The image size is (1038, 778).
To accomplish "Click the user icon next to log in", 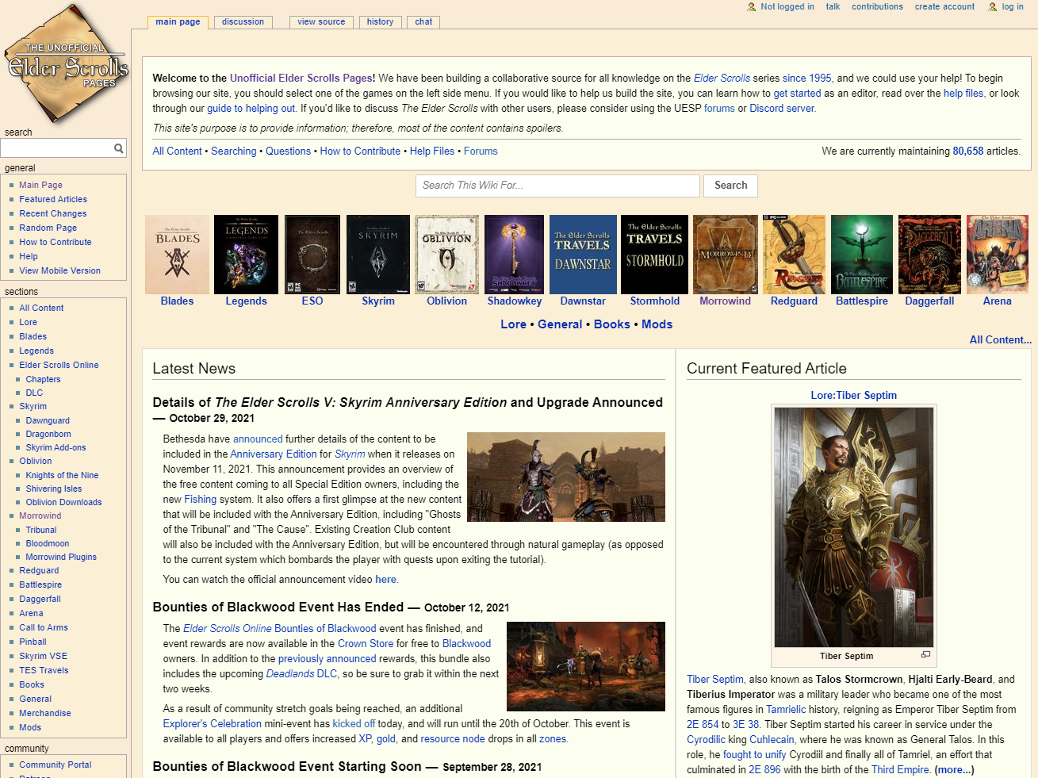I will point(992,7).
